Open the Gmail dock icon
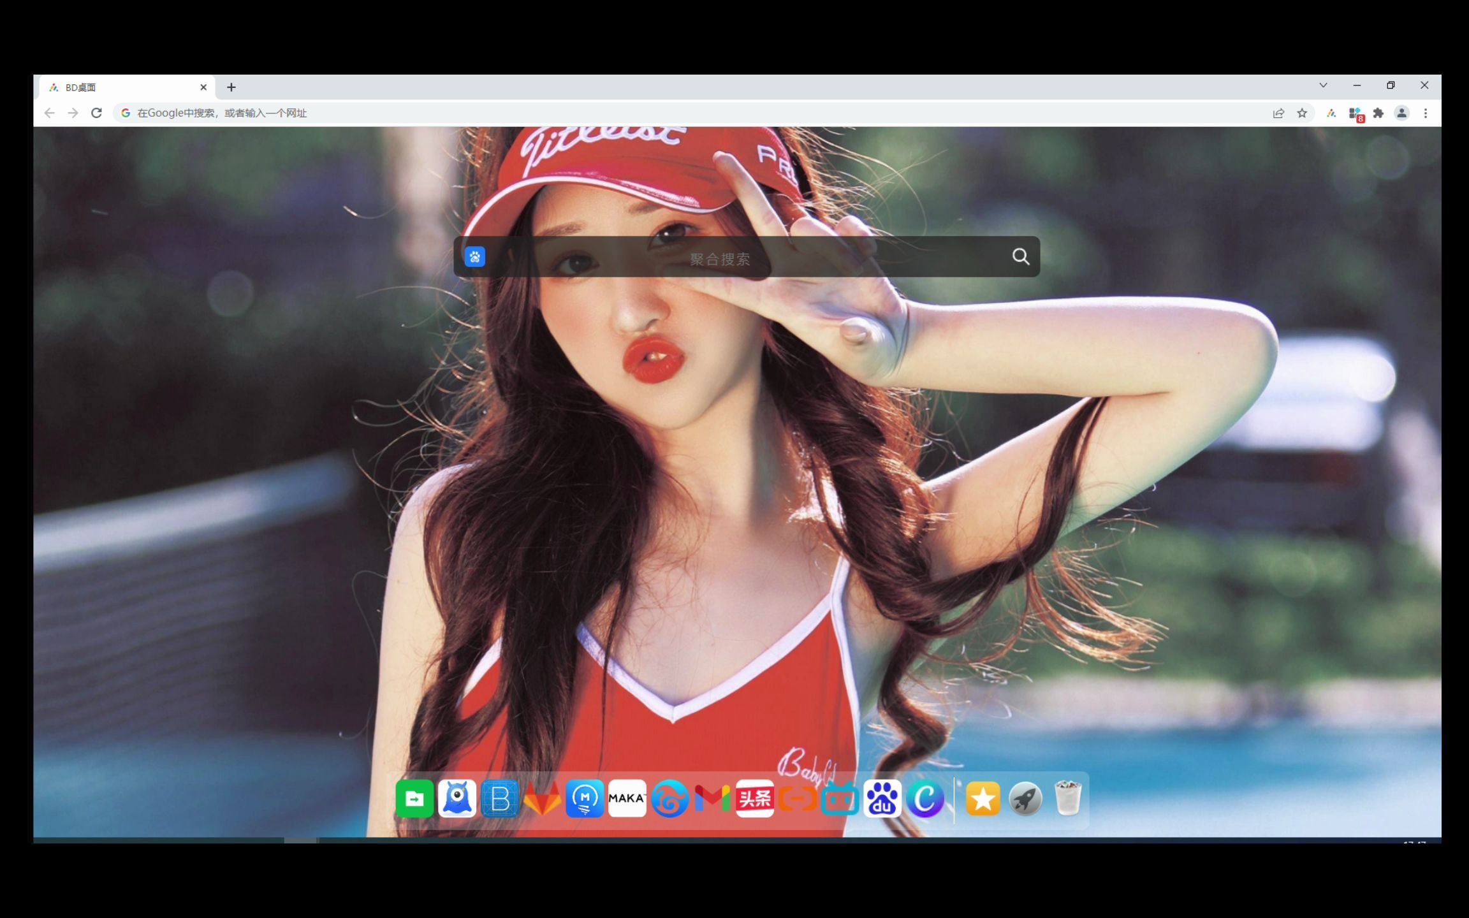Viewport: 1469px width, 918px height. pyautogui.click(x=712, y=798)
